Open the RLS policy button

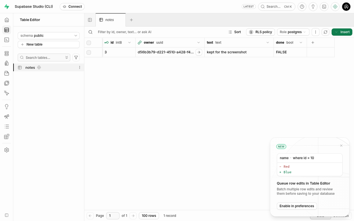(260, 32)
